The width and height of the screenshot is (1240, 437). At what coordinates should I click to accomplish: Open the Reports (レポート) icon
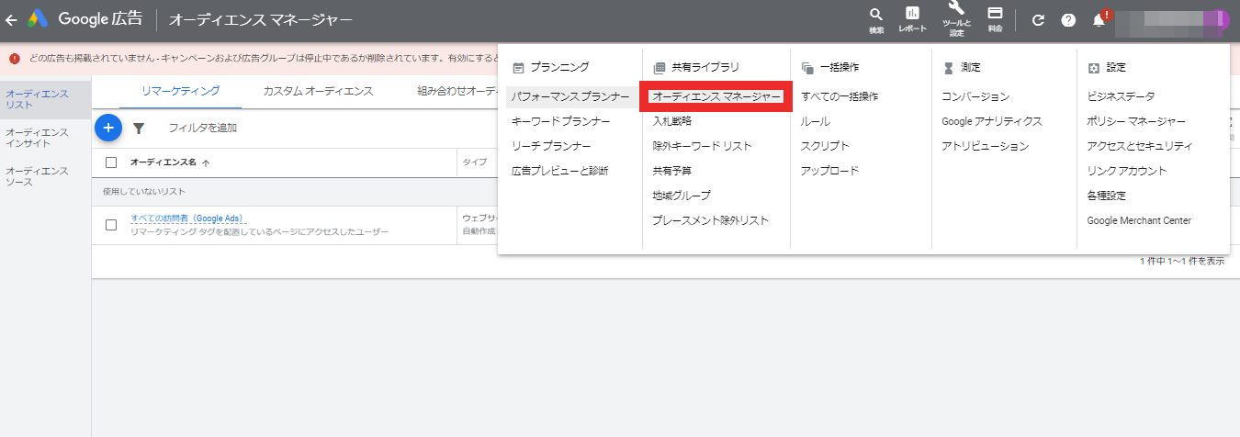(912, 20)
